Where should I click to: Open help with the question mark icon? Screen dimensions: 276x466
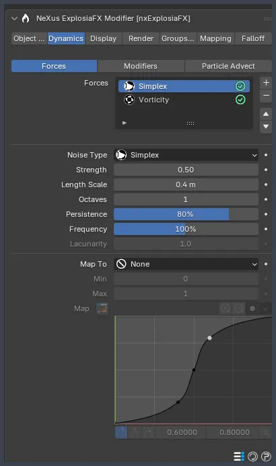[266, 456]
